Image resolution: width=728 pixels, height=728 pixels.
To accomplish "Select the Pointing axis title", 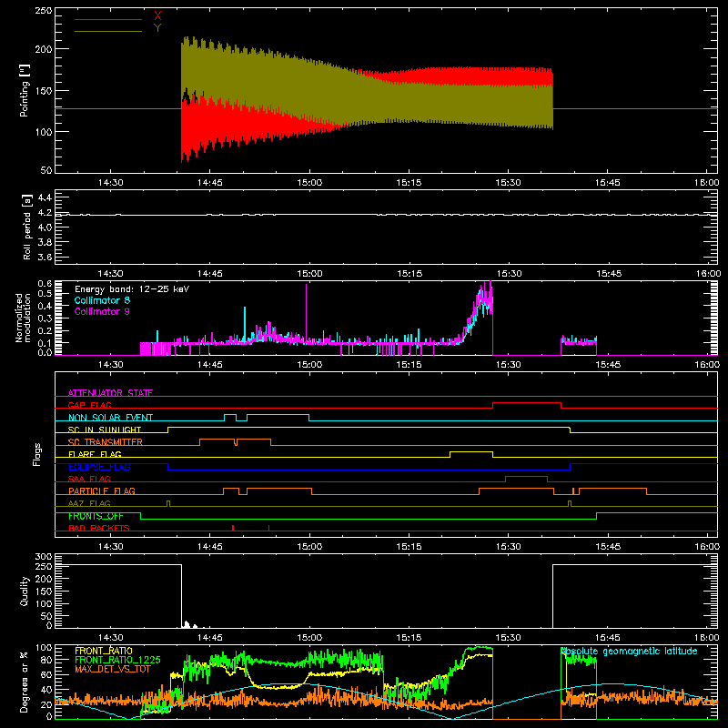I will coord(25,90).
